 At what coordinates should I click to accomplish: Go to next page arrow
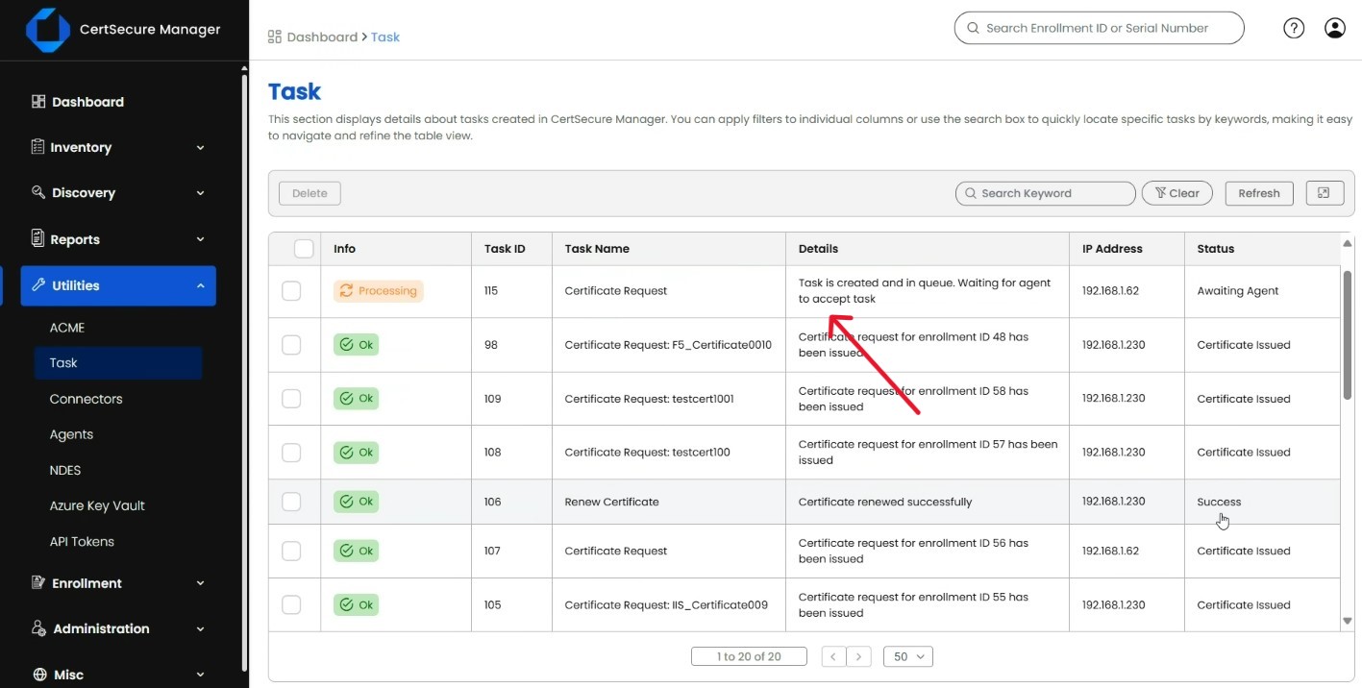[x=859, y=656]
